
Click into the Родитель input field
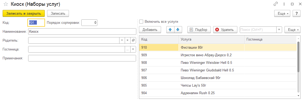(74, 40)
